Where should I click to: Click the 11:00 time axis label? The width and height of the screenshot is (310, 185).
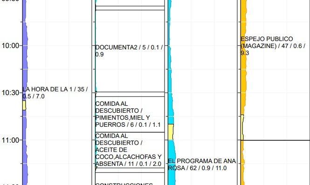(10, 140)
